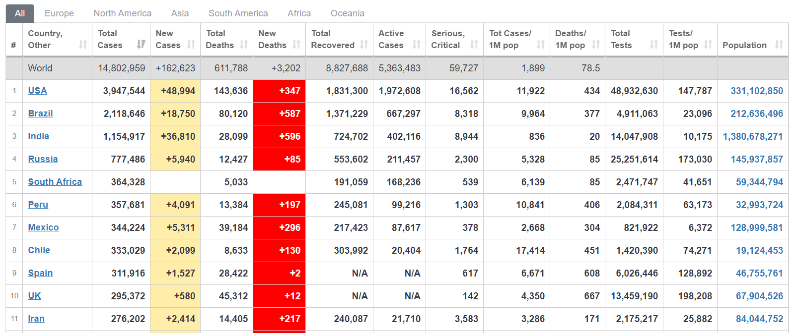Open the Russia country link
This screenshot has width=795, height=333.
click(43, 159)
